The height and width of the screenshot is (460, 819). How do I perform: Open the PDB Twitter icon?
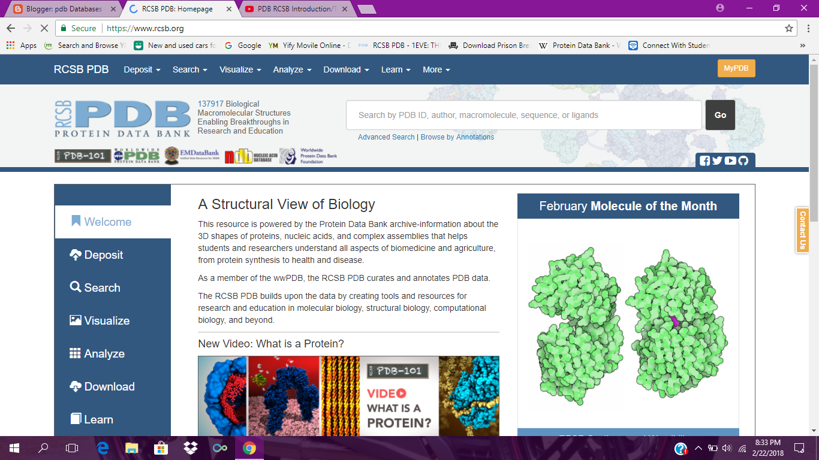(716, 161)
